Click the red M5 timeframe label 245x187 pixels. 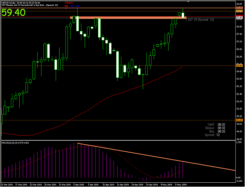[x=66, y=6]
